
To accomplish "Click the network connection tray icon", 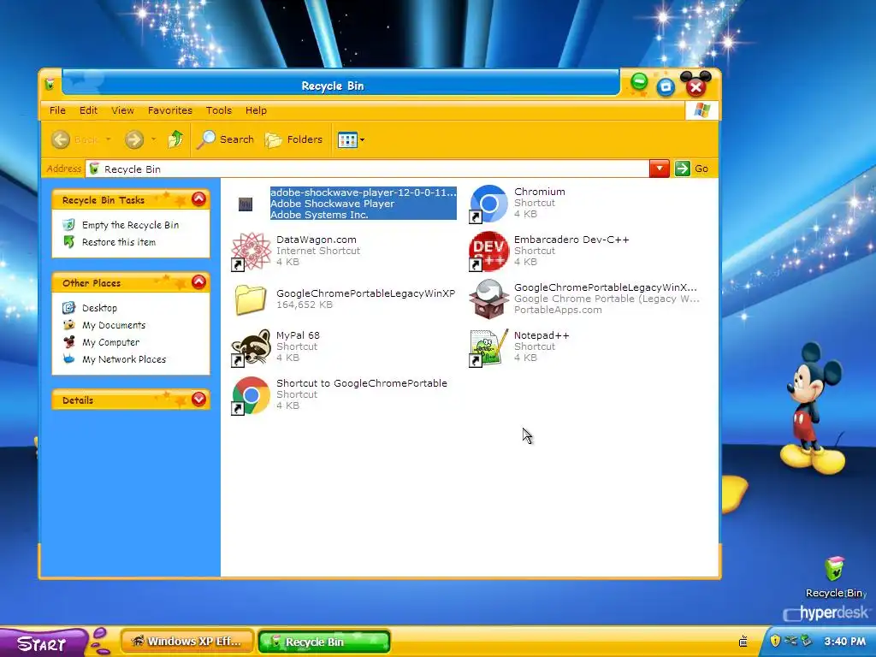I will [x=790, y=641].
